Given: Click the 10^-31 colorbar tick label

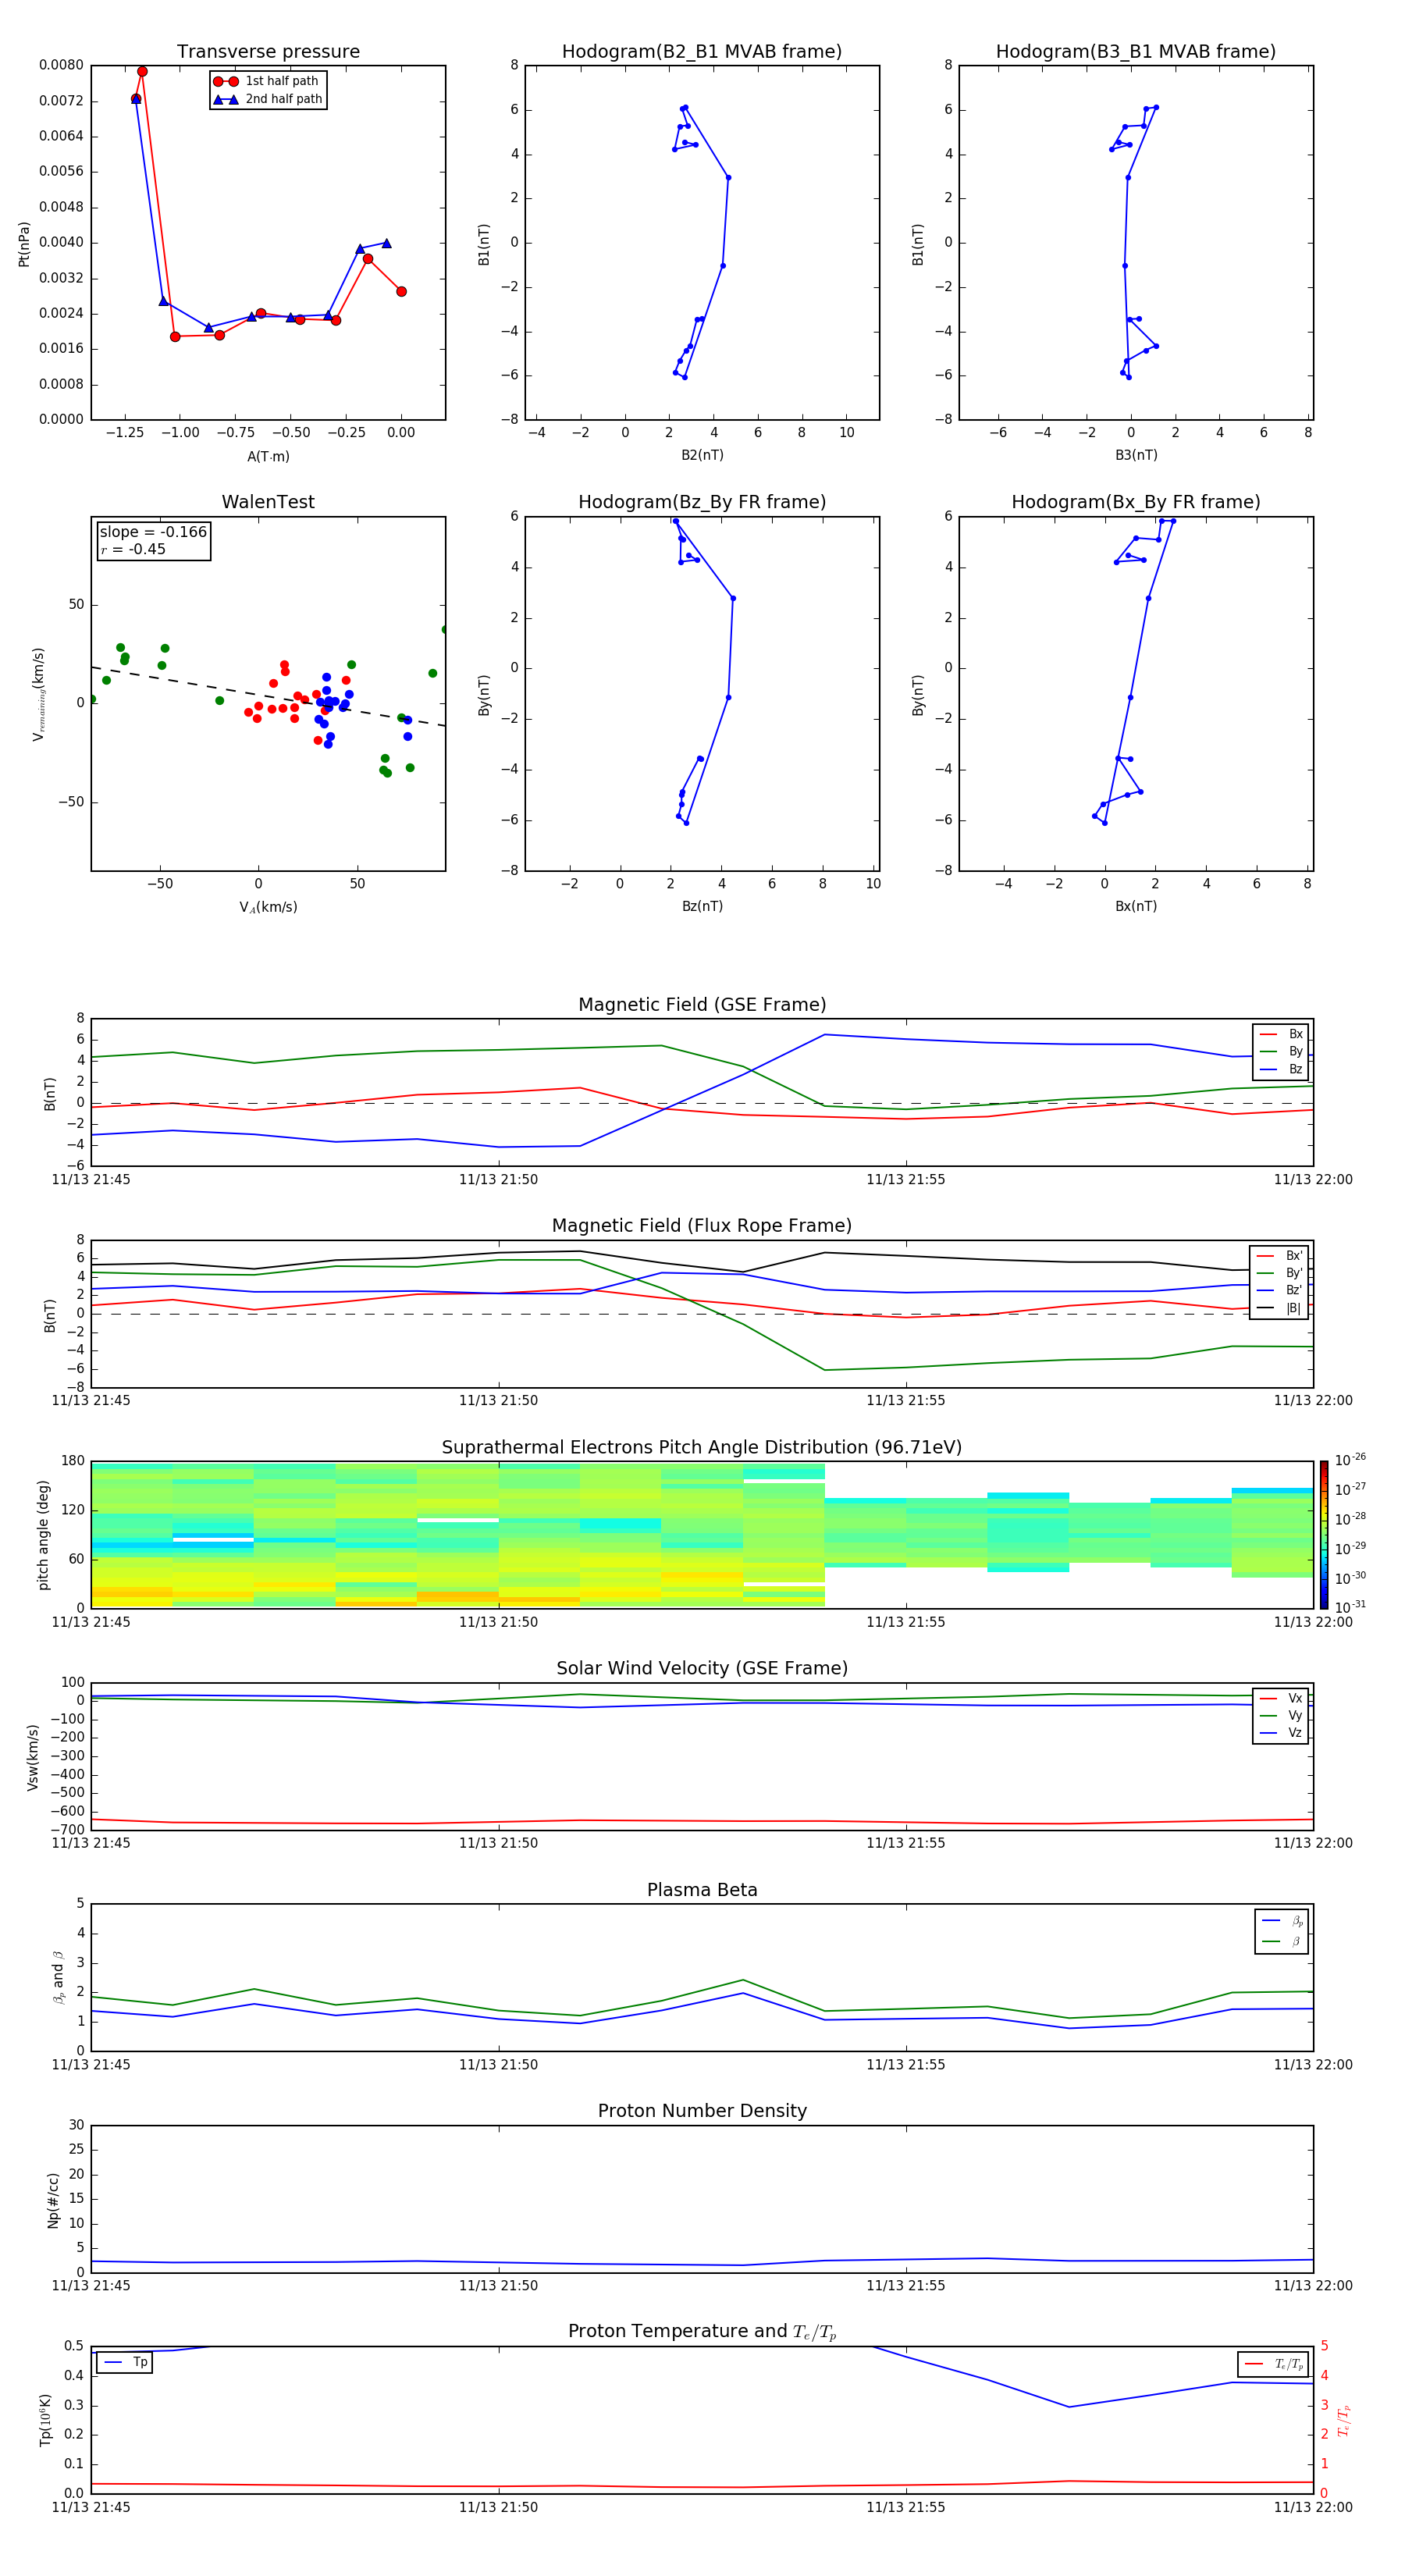Looking at the screenshot, I should click(1350, 1607).
